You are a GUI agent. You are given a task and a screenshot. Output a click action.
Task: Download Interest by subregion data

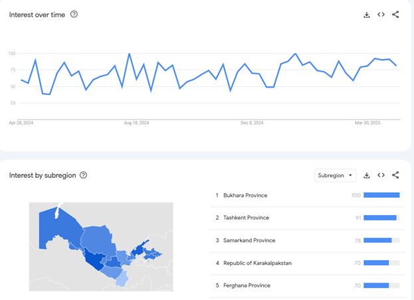pyautogui.click(x=366, y=175)
